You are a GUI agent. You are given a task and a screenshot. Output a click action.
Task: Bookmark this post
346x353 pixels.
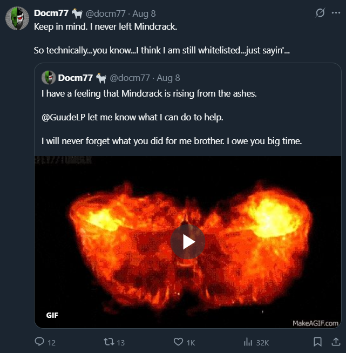318,342
